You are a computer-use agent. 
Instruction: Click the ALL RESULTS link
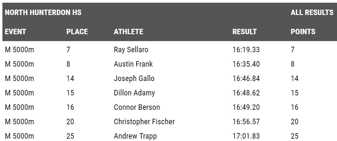pyautogui.click(x=312, y=13)
